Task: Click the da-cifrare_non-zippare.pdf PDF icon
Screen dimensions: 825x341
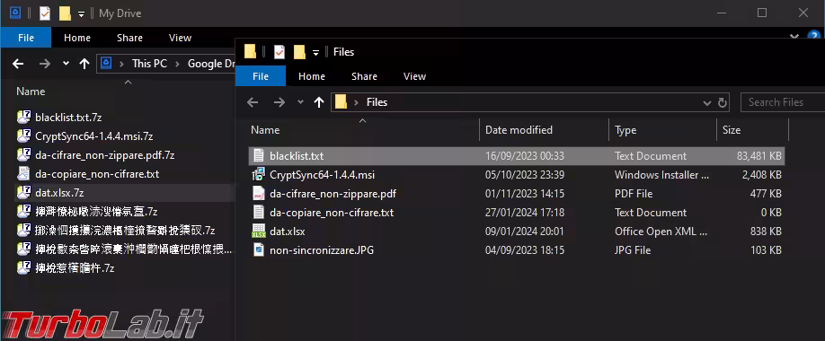Action: click(258, 193)
